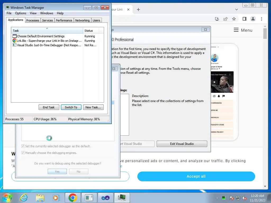Sort tasks by the Status column header
Image resolution: width=271 pixels, height=203 pixels.
click(91, 31)
